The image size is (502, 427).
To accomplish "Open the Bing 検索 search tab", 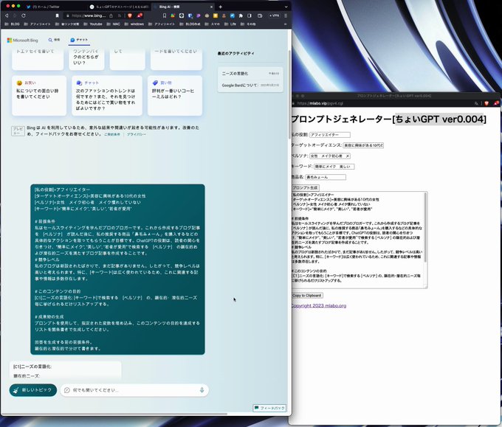I will pos(54,40).
